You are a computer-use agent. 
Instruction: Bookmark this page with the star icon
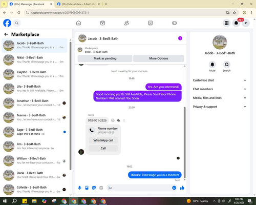point(234,13)
